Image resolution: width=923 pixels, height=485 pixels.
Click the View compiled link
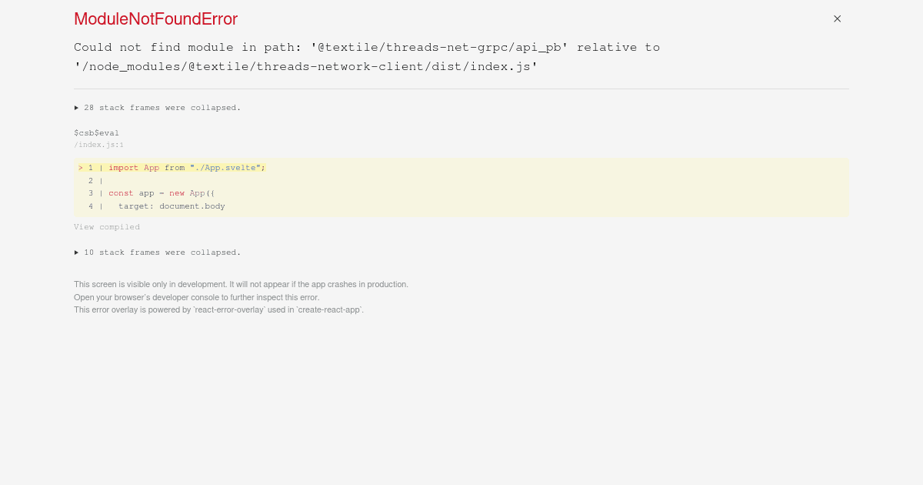point(107,226)
